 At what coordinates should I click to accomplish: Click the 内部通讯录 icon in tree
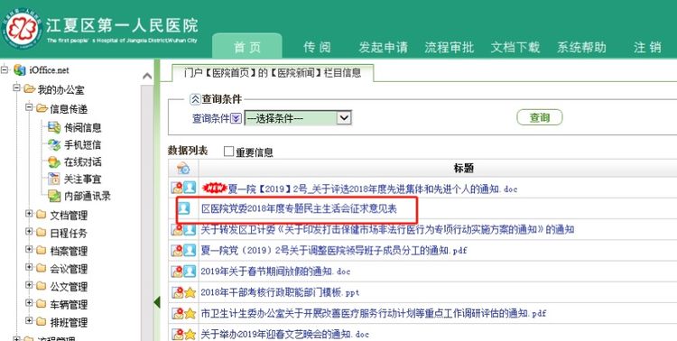click(54, 196)
